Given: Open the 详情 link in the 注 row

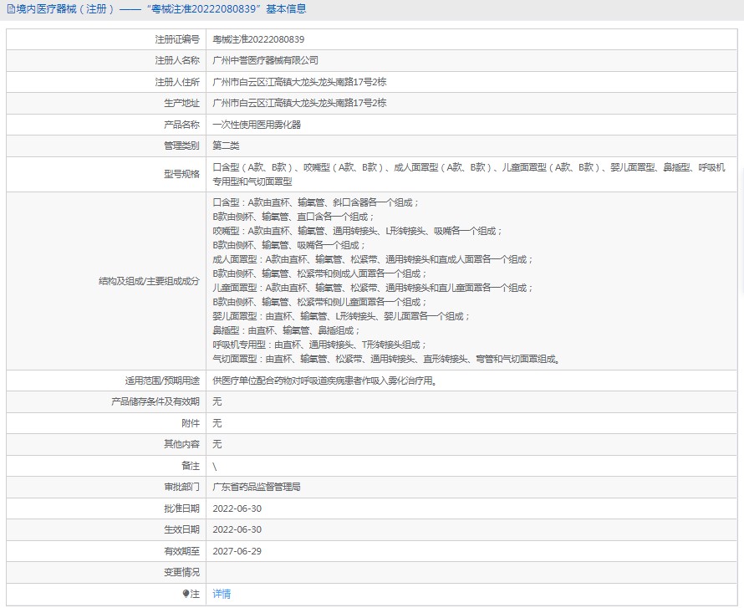Looking at the screenshot, I should coord(222,594).
